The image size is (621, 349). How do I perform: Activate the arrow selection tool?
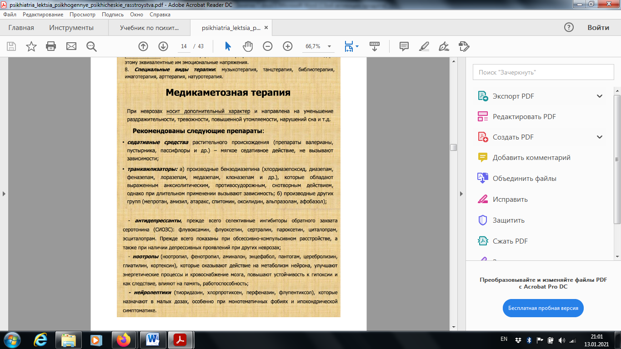pos(228,46)
